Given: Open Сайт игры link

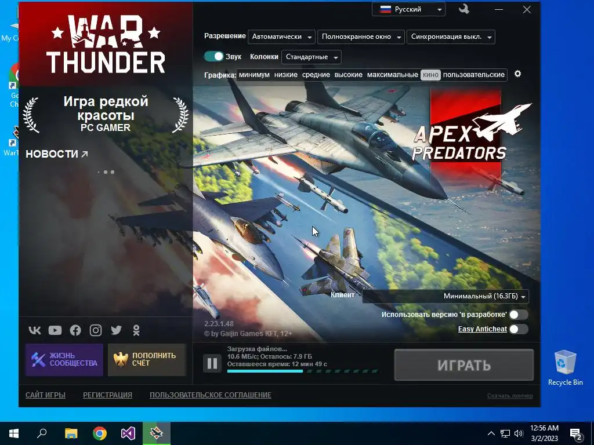Looking at the screenshot, I should pos(45,395).
